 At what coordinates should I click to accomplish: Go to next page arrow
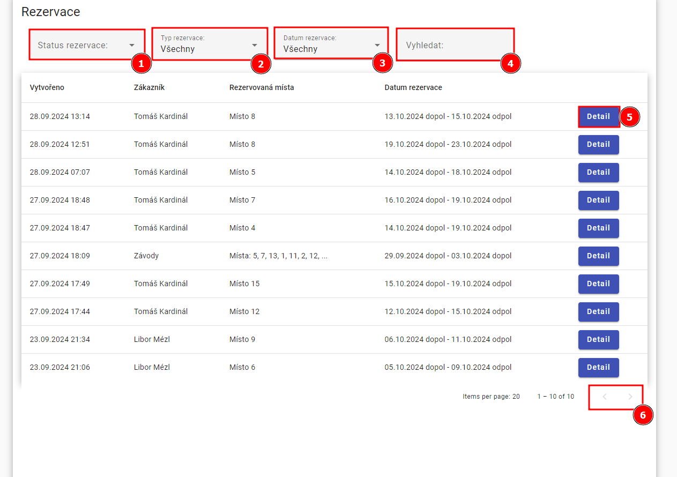pyautogui.click(x=630, y=397)
